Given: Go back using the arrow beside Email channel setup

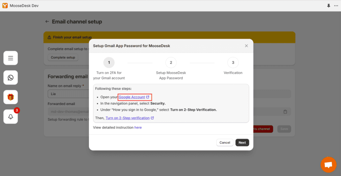Looking at the screenshot, I should point(47,22).
